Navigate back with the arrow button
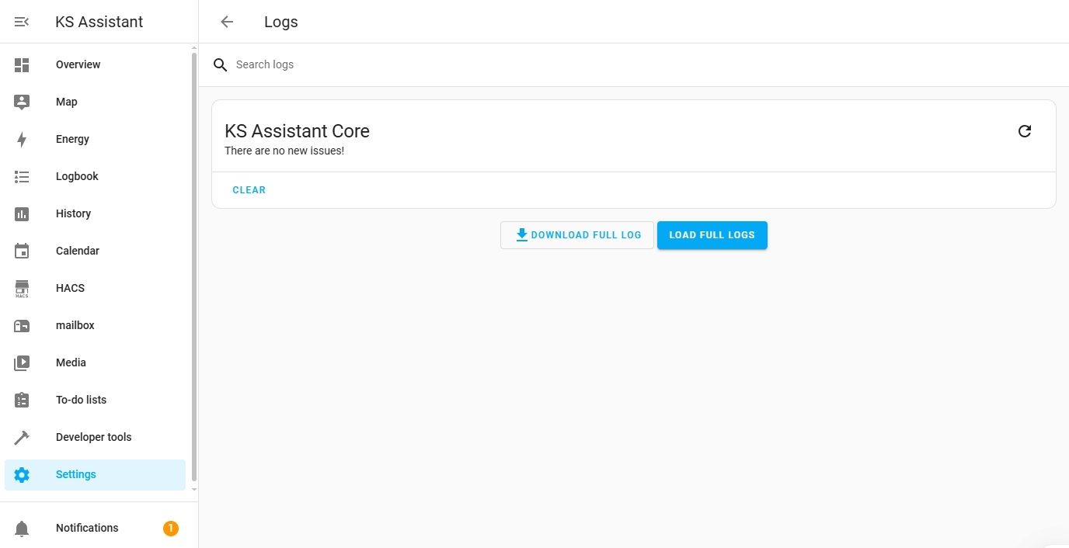 click(226, 22)
